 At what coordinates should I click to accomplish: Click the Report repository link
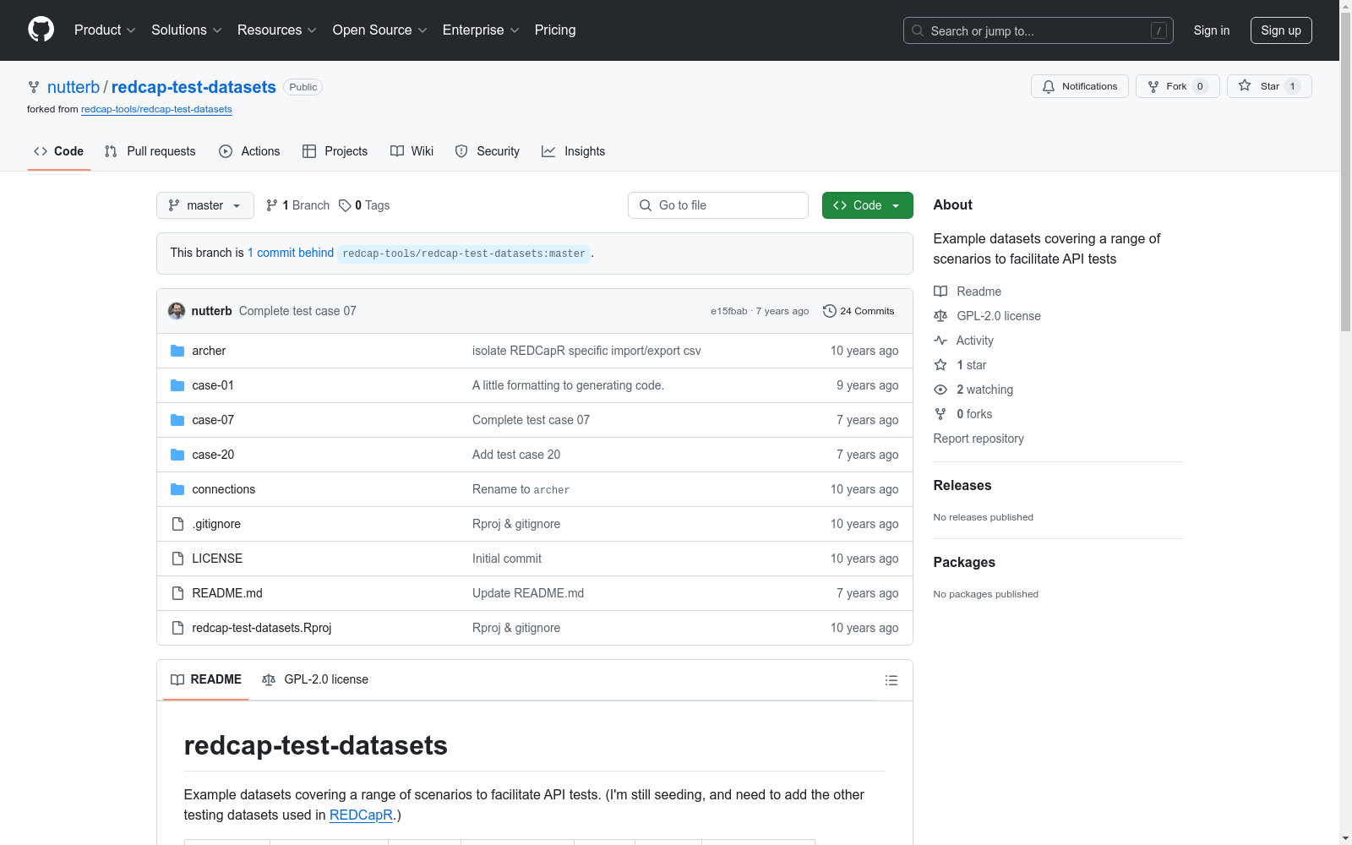coord(979,439)
